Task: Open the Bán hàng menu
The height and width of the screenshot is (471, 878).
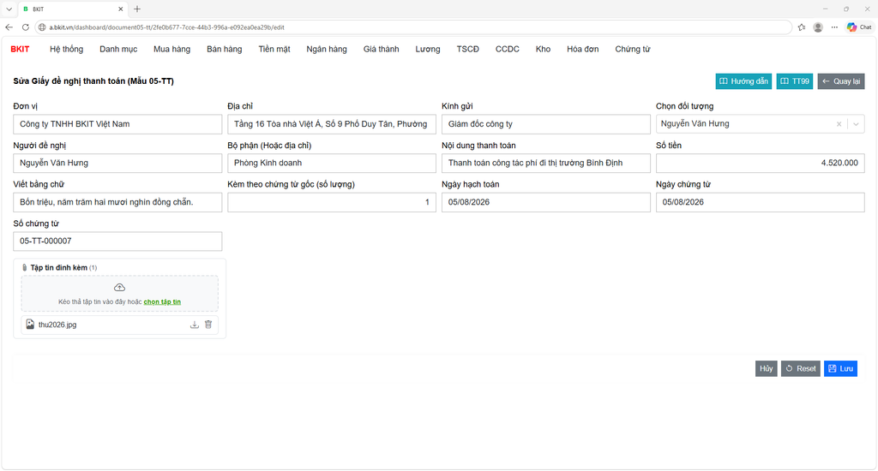Action: [x=225, y=49]
